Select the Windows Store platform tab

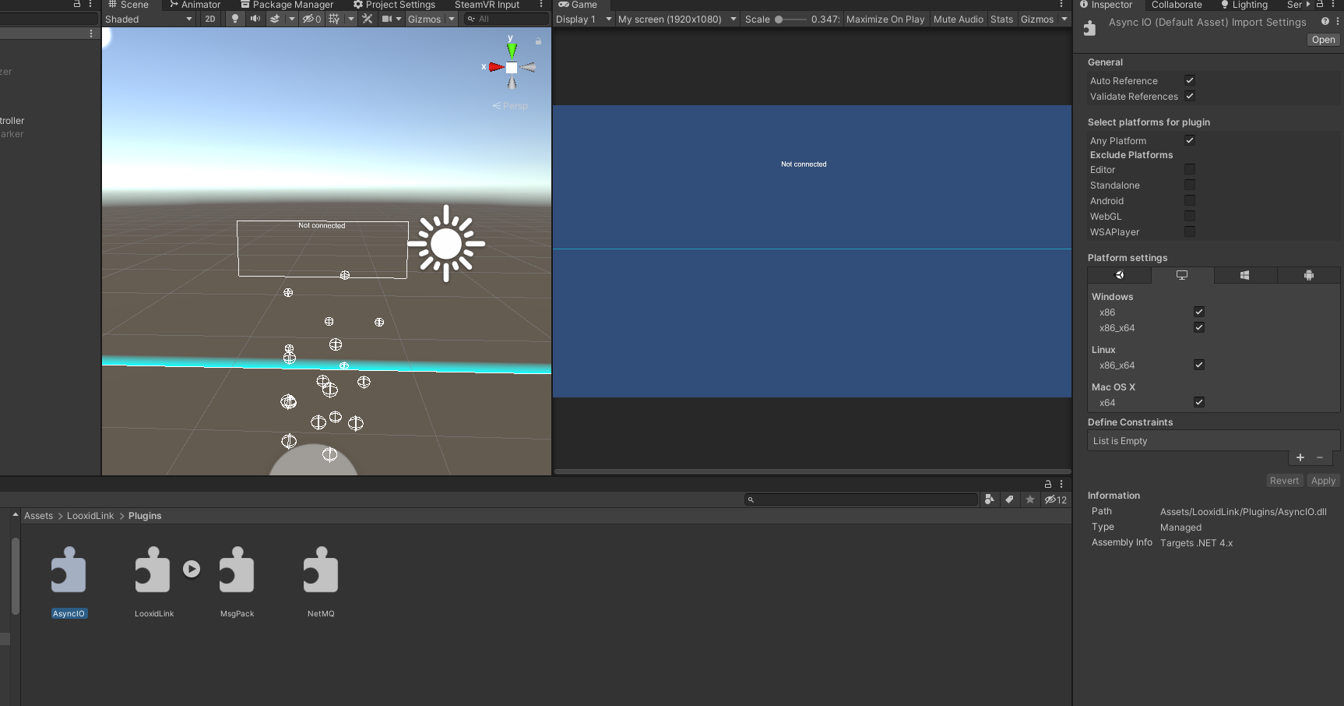[1245, 275]
